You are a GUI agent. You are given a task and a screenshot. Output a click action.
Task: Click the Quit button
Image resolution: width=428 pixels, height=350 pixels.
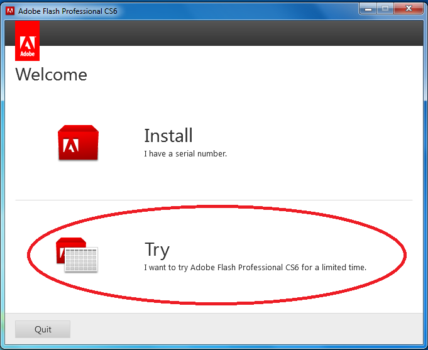pyautogui.click(x=43, y=329)
